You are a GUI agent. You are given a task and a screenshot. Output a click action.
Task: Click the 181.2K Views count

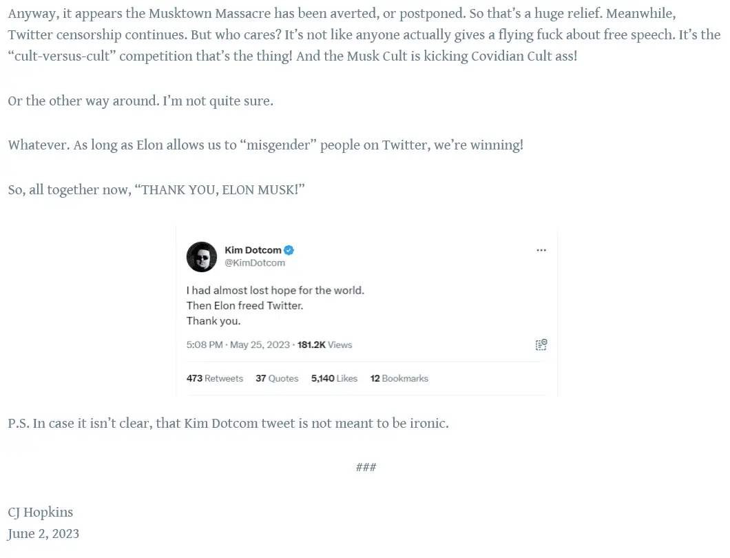pyautogui.click(x=324, y=344)
